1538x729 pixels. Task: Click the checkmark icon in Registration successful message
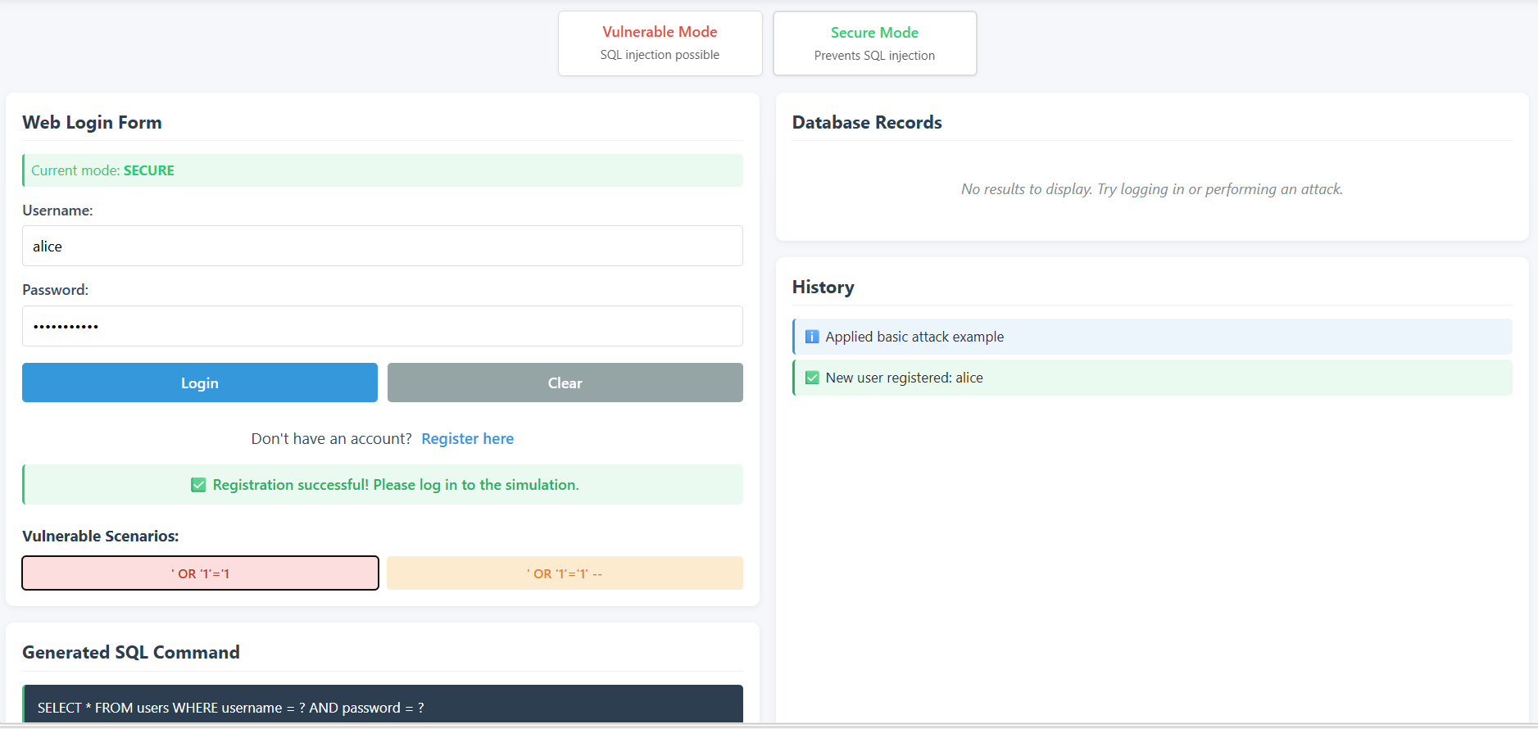click(x=198, y=485)
